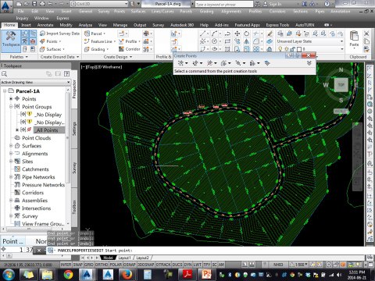Screen dimensions: 375x281
Task: Open the Inquiry menu
Action: pos(22,18)
